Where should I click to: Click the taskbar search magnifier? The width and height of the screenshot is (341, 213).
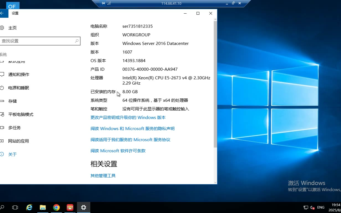[x=2, y=207]
